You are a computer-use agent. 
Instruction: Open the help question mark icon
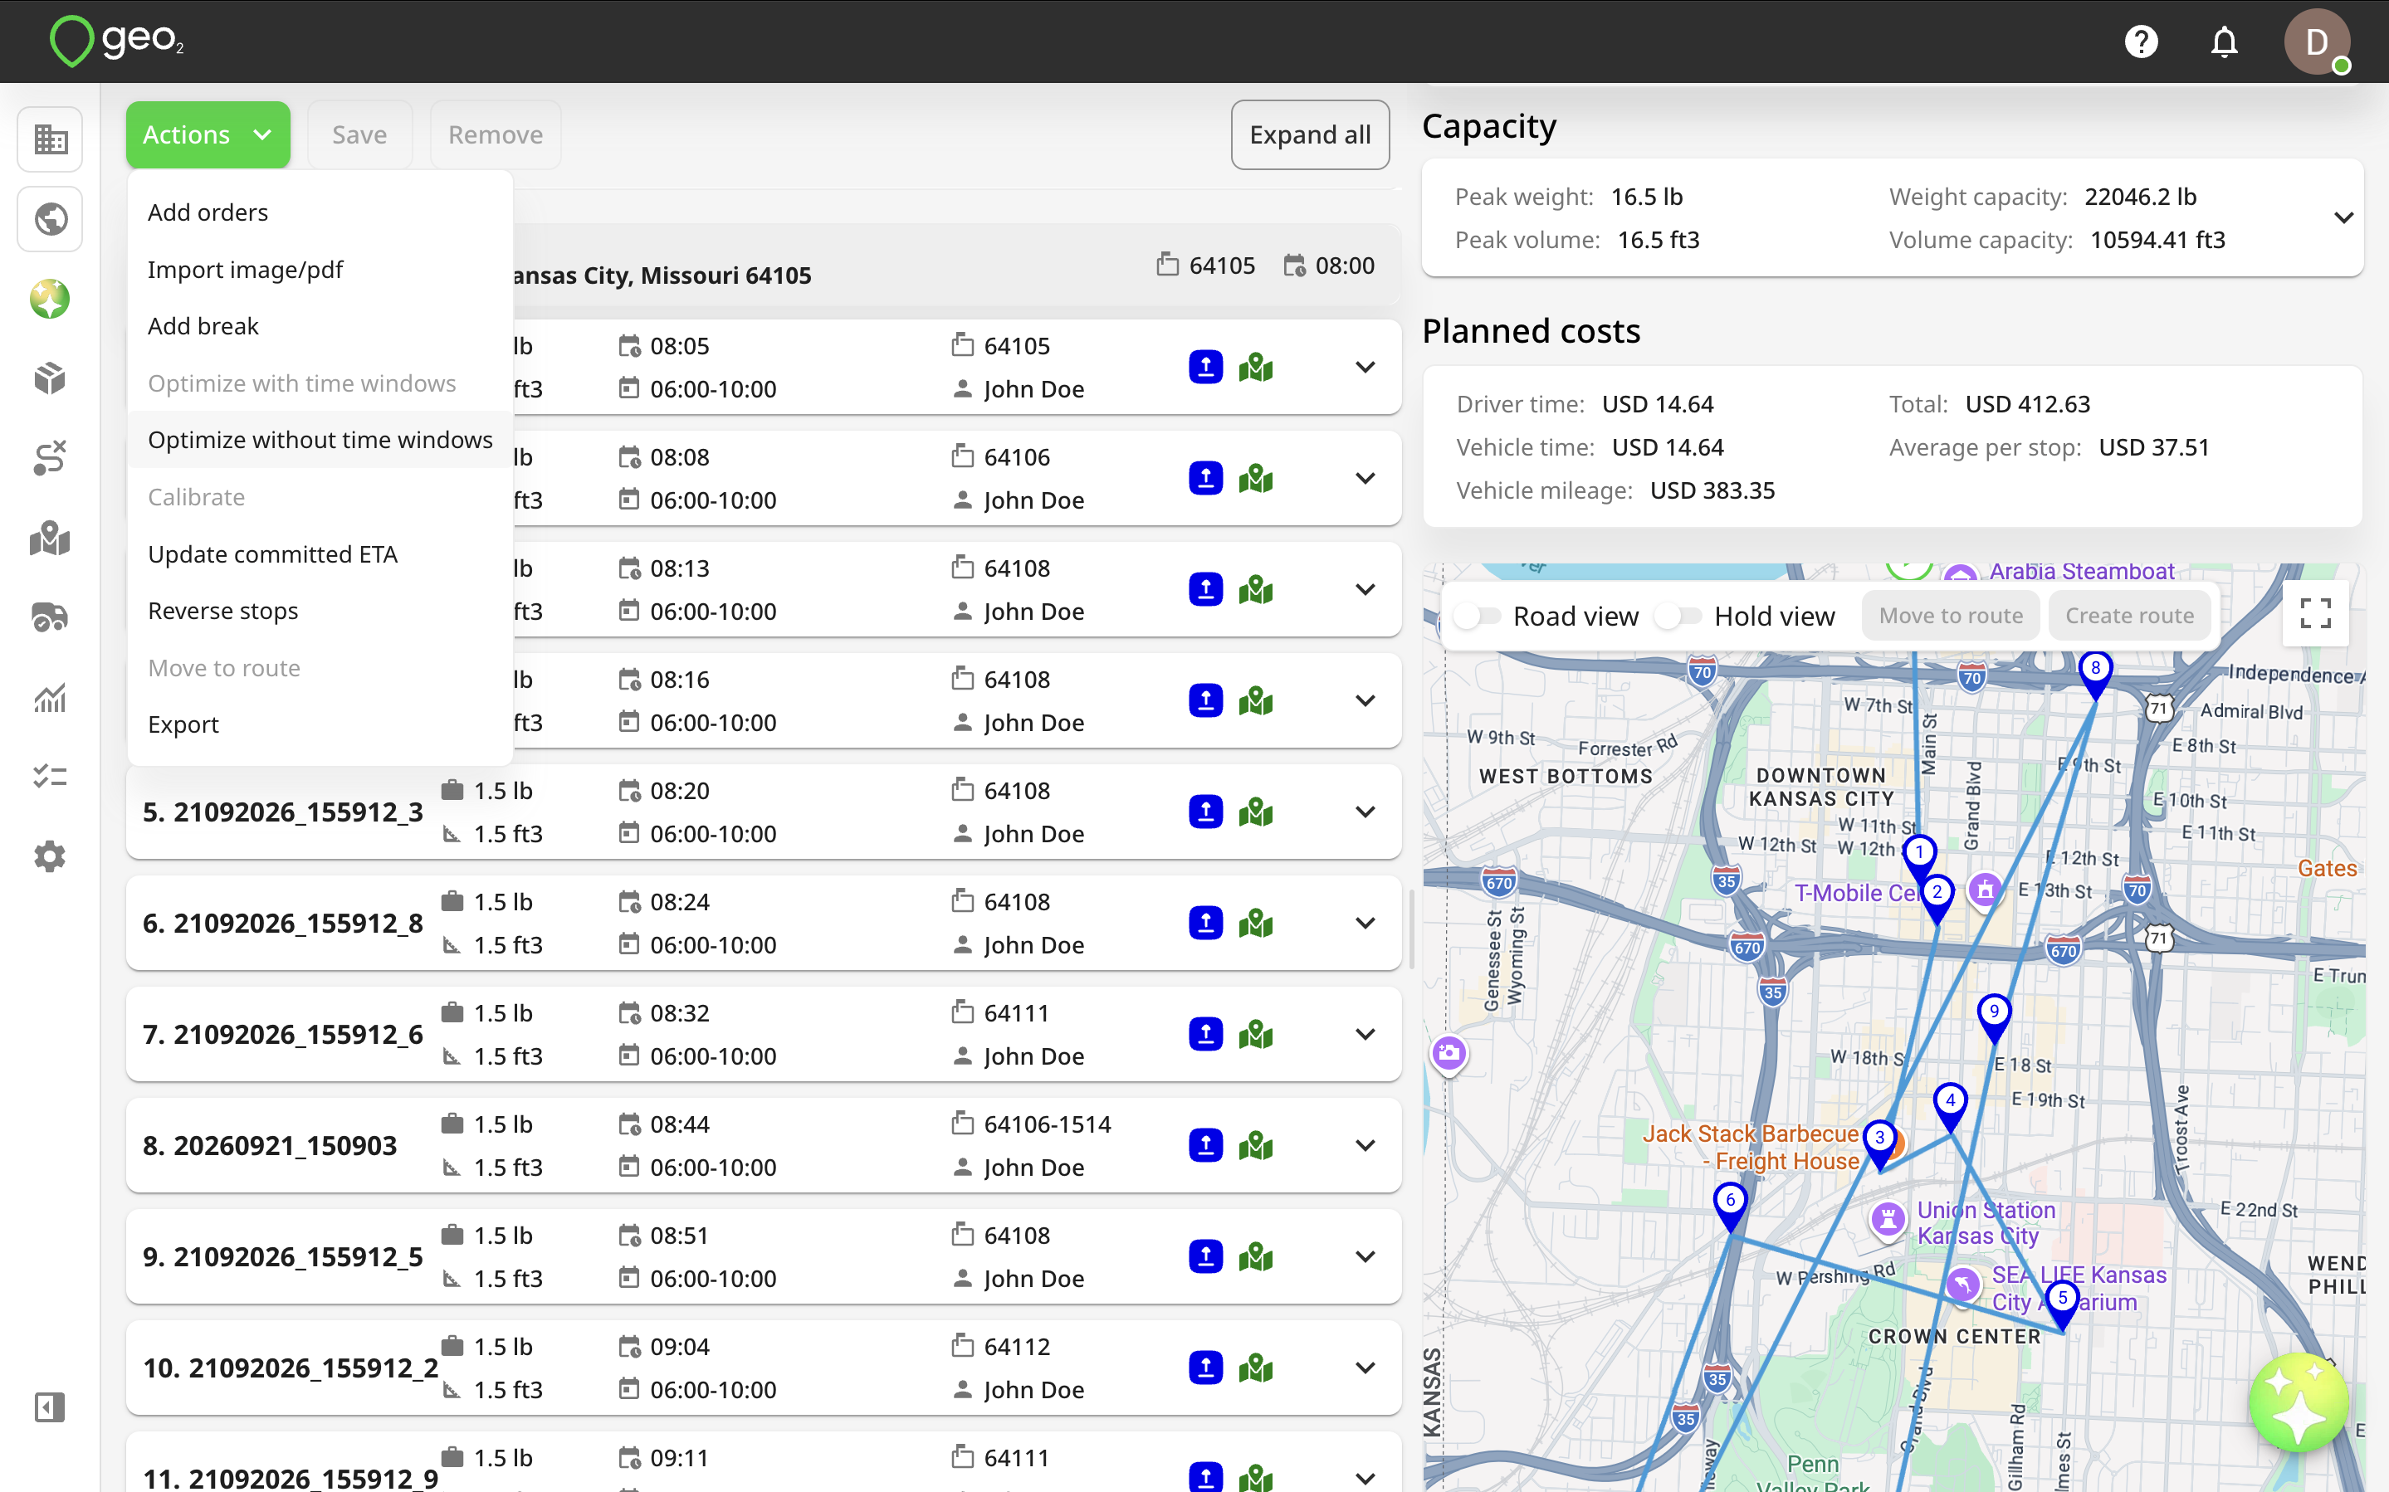coord(2140,41)
